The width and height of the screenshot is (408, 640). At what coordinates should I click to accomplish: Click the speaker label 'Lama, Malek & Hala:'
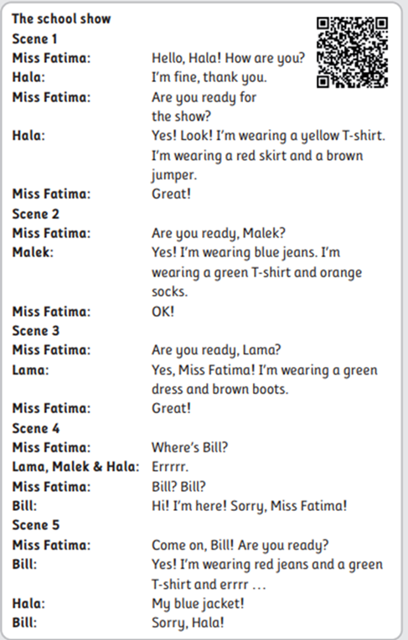coord(75,467)
